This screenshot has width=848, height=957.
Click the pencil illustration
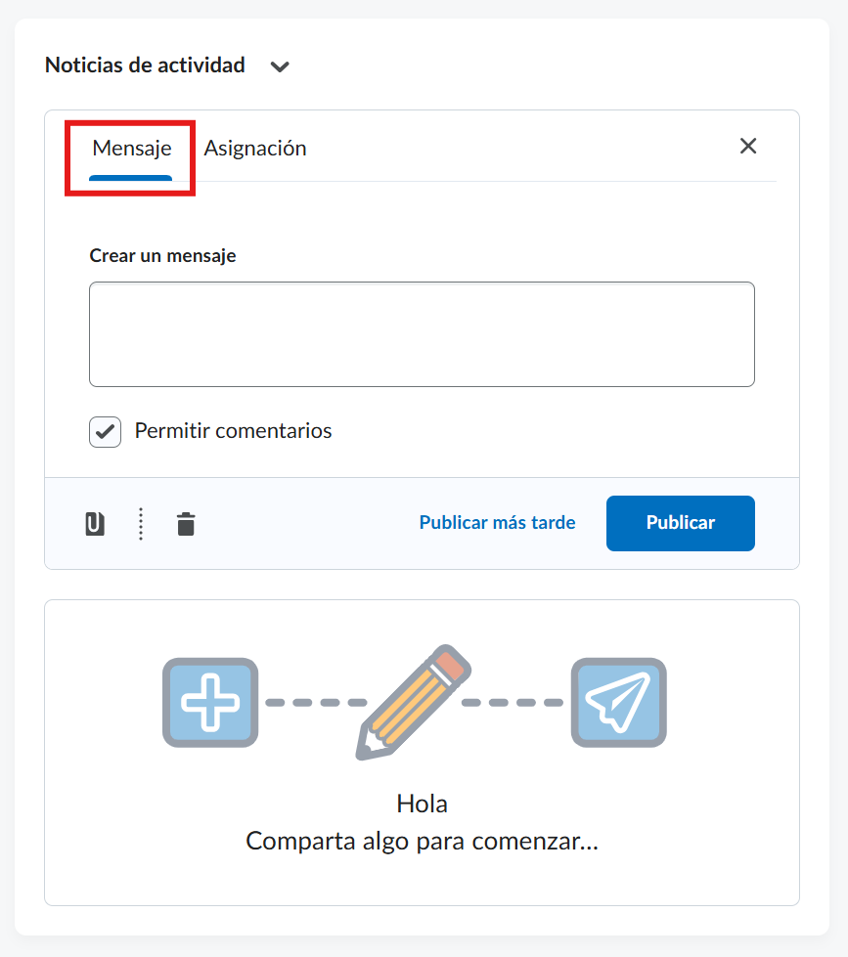[414, 702]
